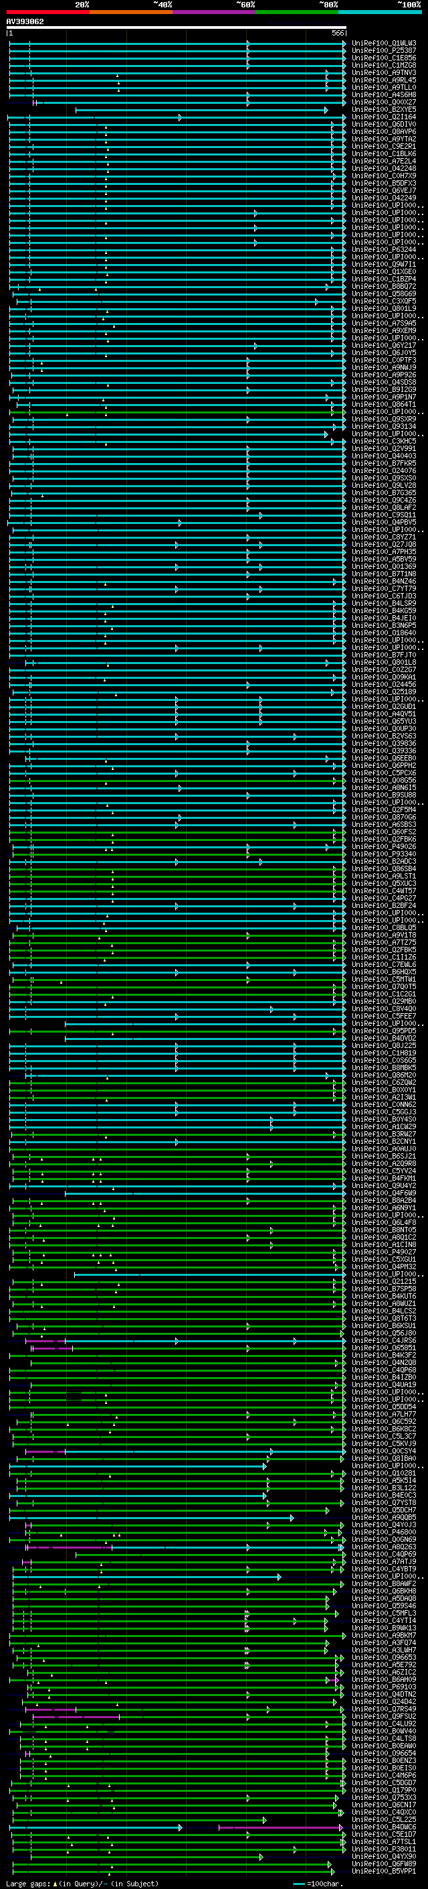428x1889 pixels.
Task: Select hit label UniRef100_B2ADC3
Action: pos(384,861)
